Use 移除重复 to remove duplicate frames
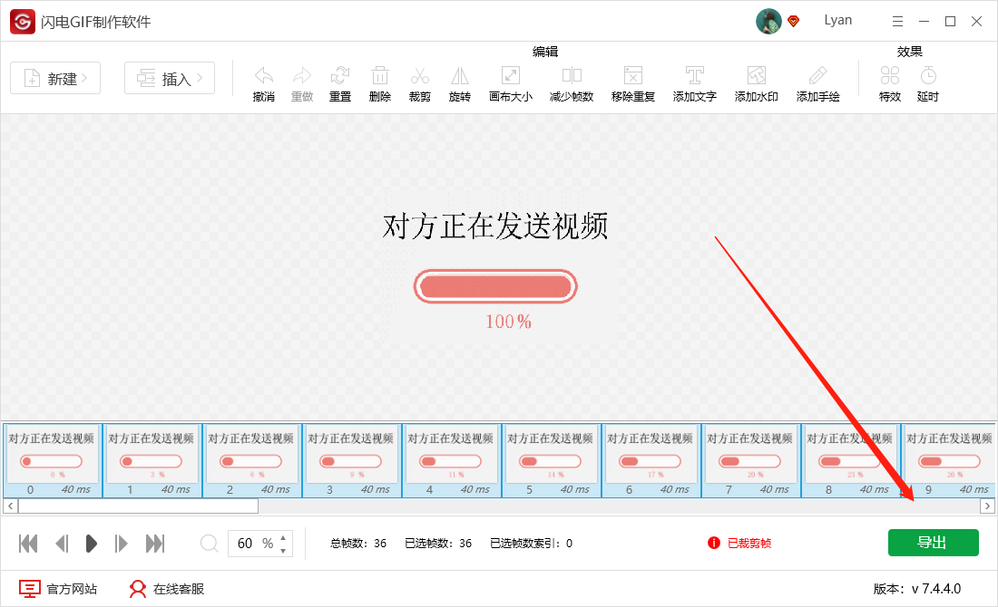Screen dimensions: 998x607 coord(632,82)
